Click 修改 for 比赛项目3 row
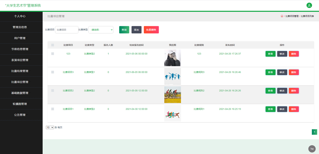The width and height of the screenshot is (319, 154). pos(282,72)
